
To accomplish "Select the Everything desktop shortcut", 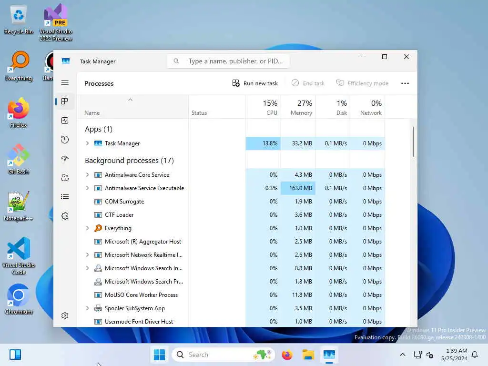I will tap(19, 66).
